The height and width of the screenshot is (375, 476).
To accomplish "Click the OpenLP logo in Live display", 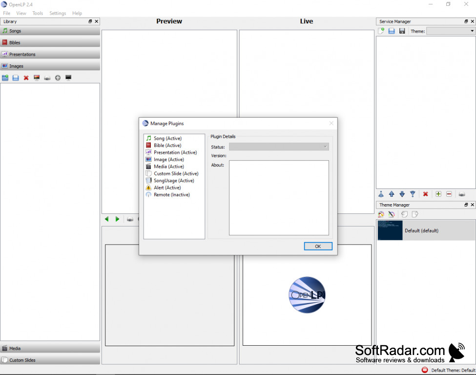I will [x=307, y=295].
